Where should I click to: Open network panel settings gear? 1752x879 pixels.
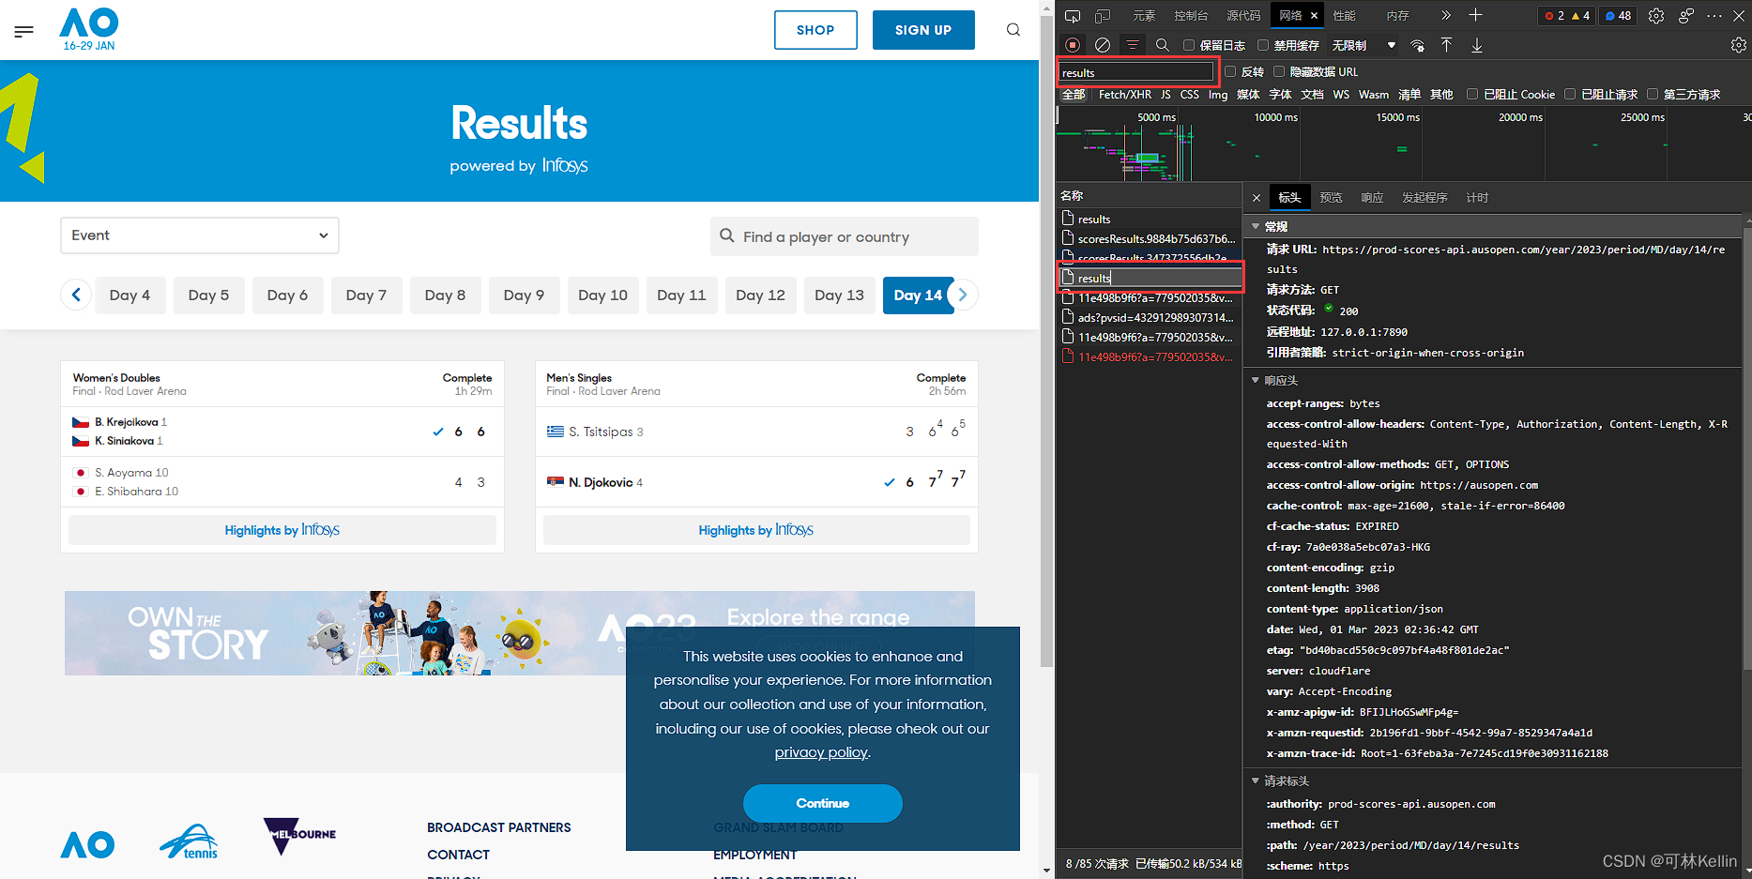pos(1739,45)
